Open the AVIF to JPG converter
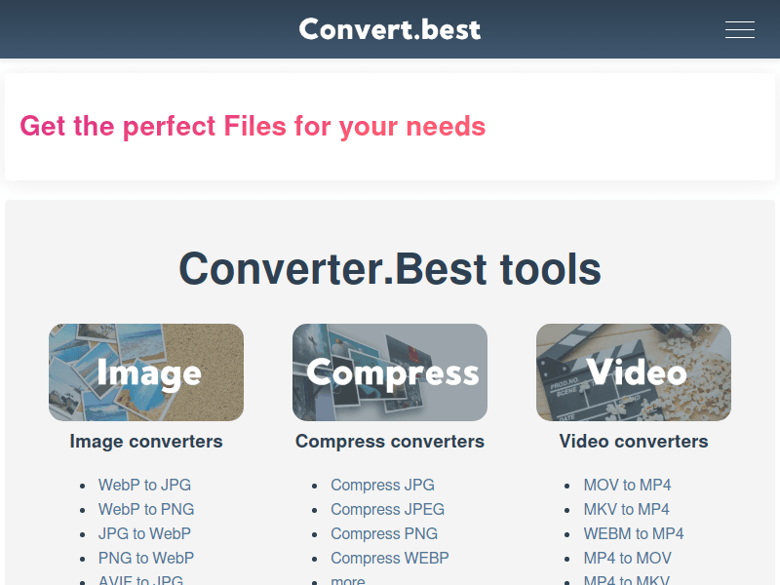This screenshot has width=780, height=585. coord(141,579)
